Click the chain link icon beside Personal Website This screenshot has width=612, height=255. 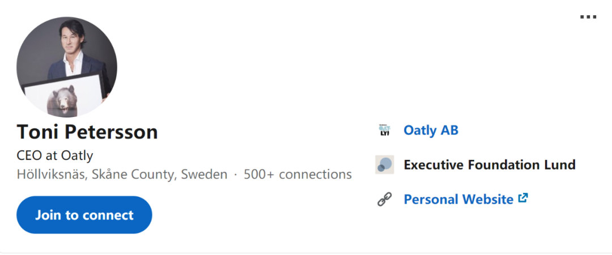(385, 200)
